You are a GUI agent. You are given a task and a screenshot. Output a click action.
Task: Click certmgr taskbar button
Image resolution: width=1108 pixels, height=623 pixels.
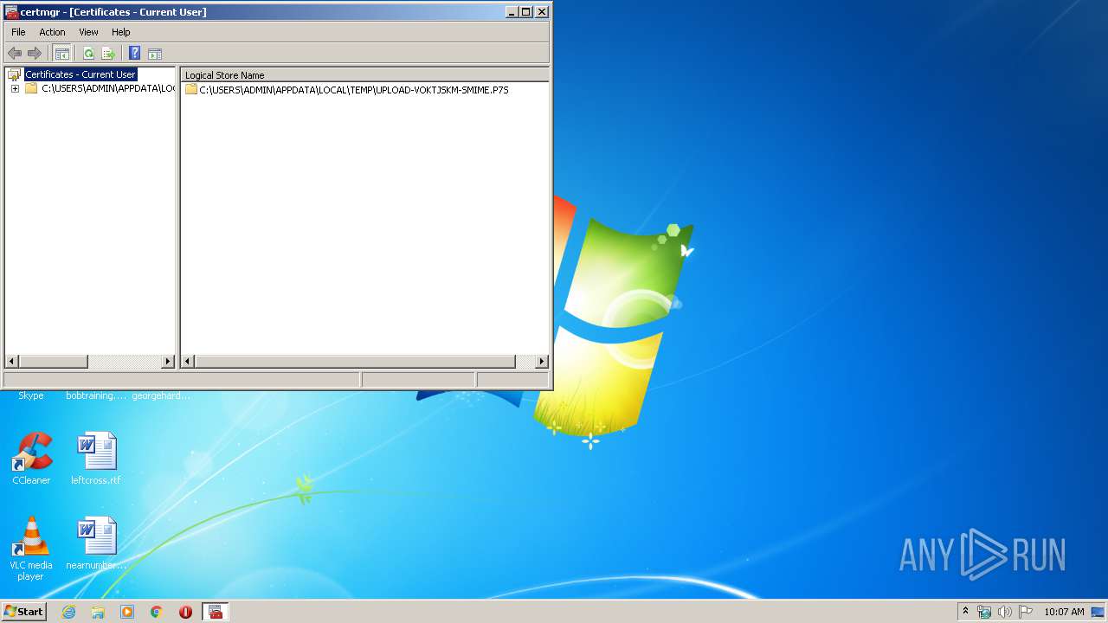[216, 612]
